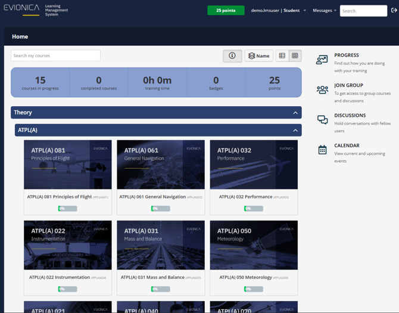Open the PROGRESS link
The image size is (399, 313).
(x=347, y=55)
